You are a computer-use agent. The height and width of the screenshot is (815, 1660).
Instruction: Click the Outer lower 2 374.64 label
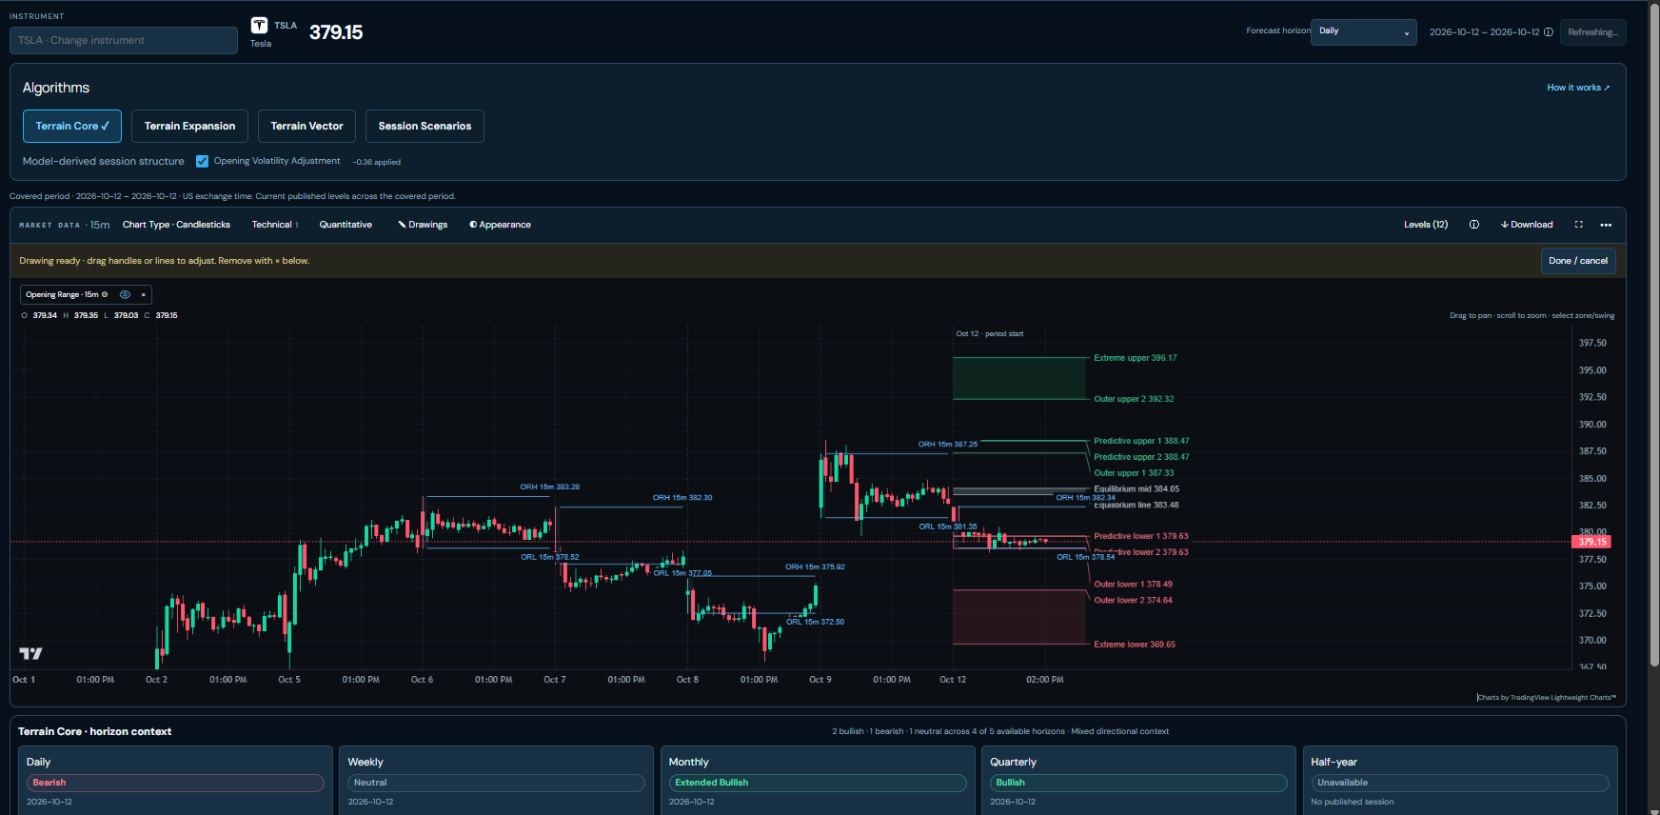click(x=1133, y=601)
